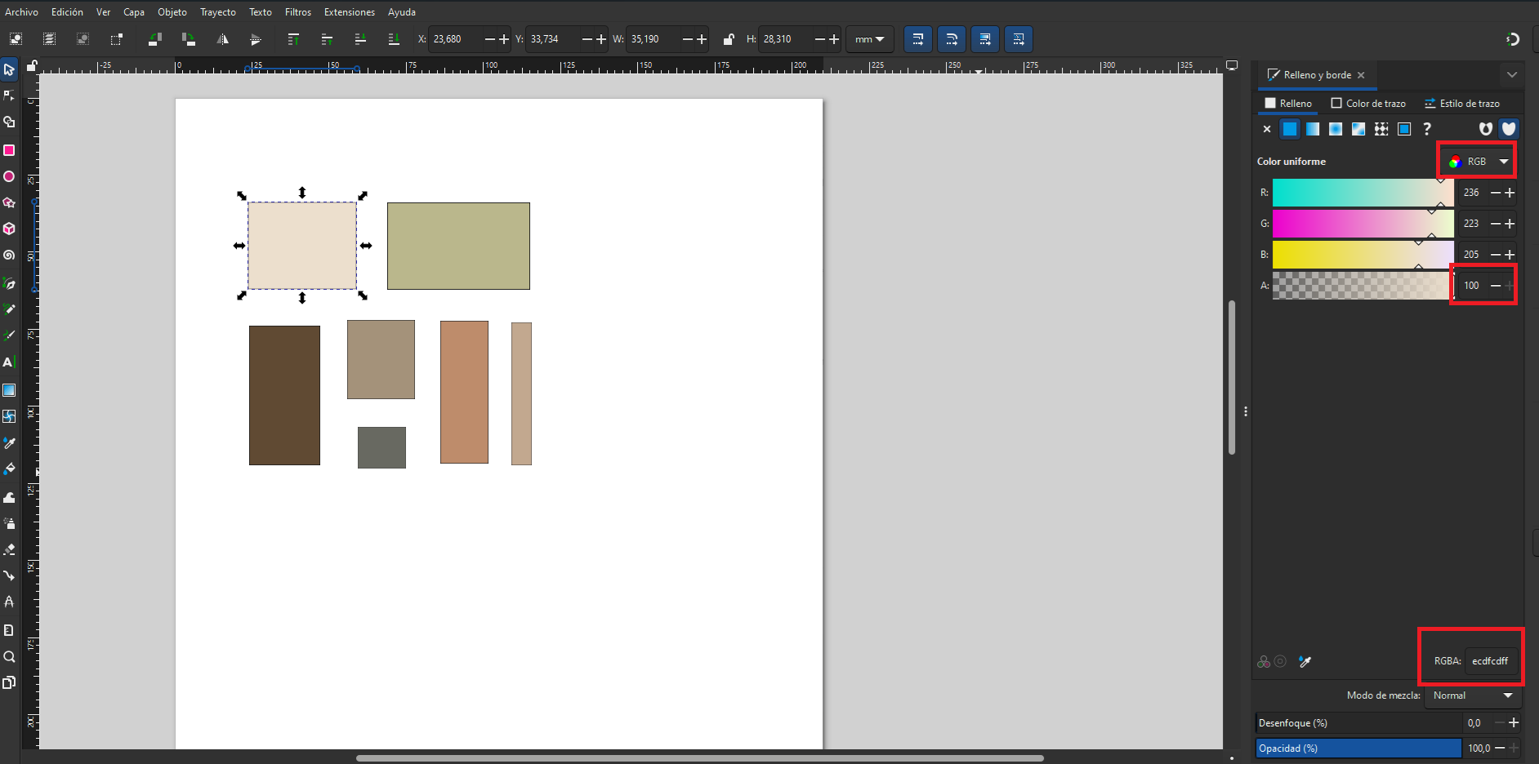Select the Ellipse tool in the toolbox
Image resolution: width=1539 pixels, height=764 pixels.
[9, 176]
